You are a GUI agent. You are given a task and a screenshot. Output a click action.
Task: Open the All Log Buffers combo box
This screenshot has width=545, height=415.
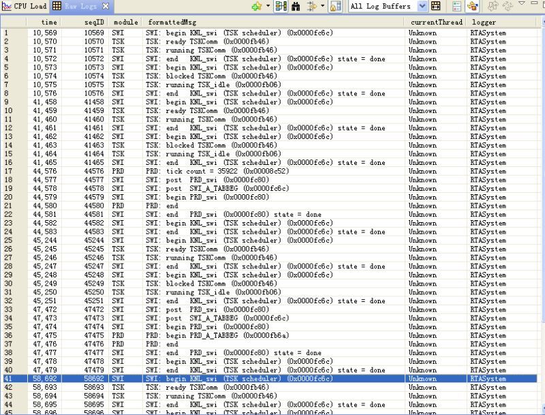(x=387, y=6)
